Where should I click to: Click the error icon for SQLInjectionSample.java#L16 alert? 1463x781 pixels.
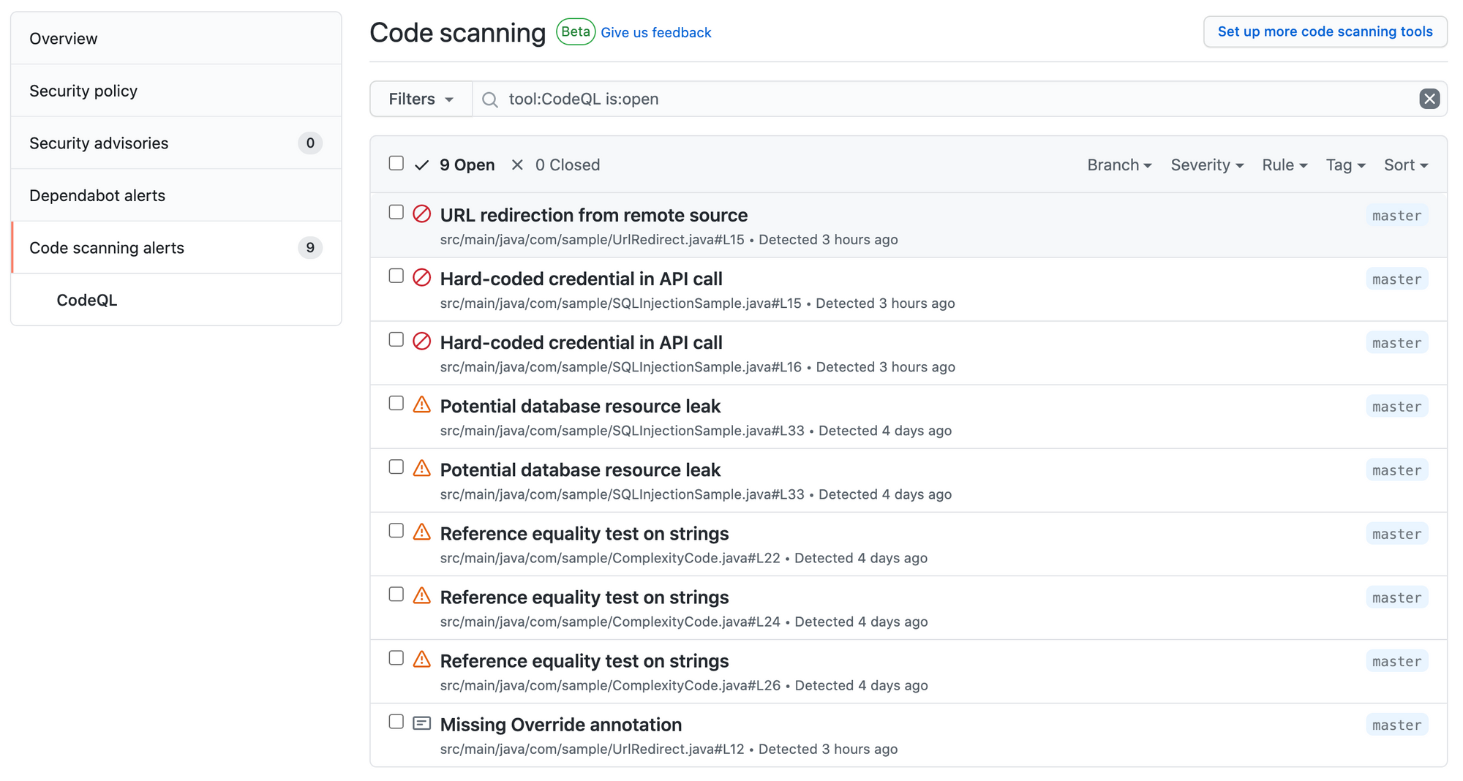422,341
